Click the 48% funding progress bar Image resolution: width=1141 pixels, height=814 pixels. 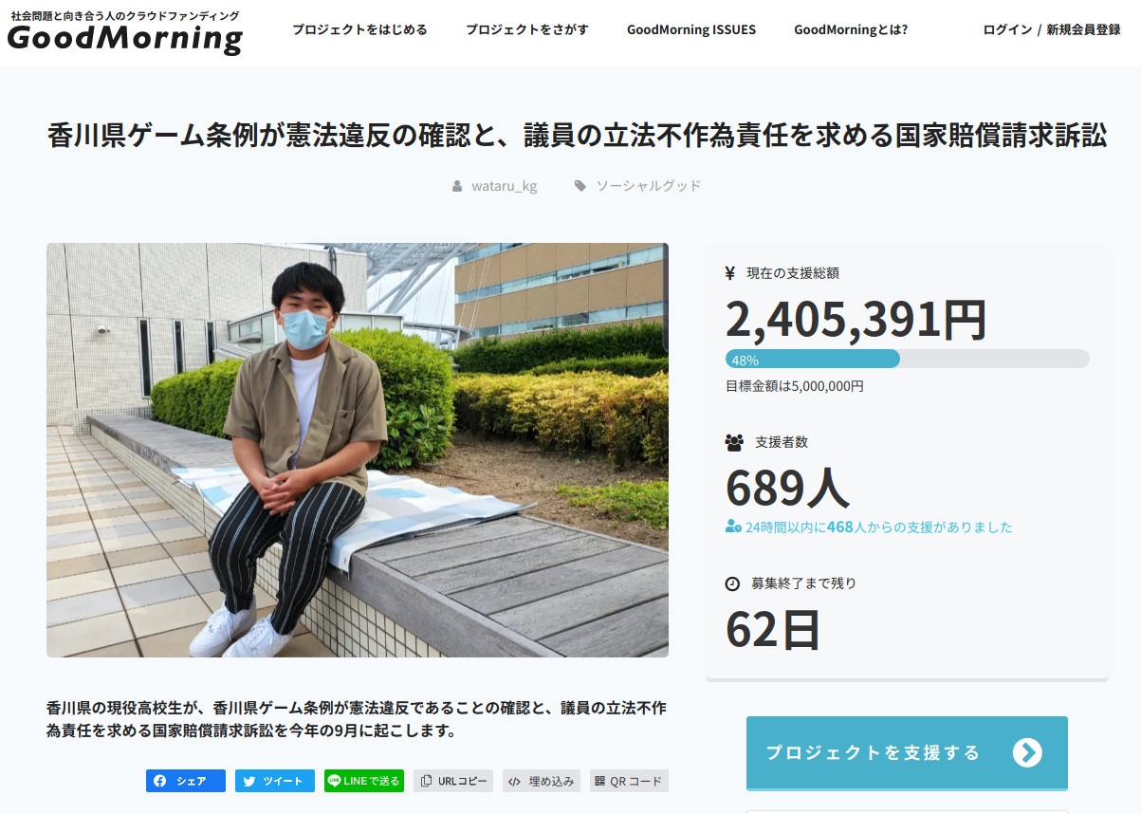point(908,359)
